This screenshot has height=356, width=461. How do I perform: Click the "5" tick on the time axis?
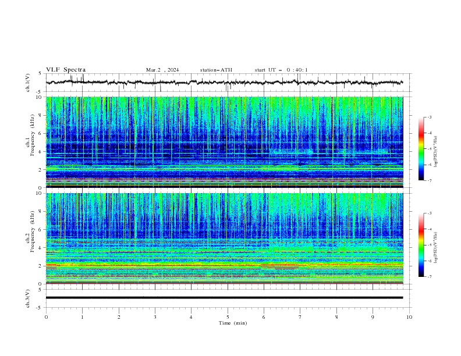pyautogui.click(x=228, y=317)
